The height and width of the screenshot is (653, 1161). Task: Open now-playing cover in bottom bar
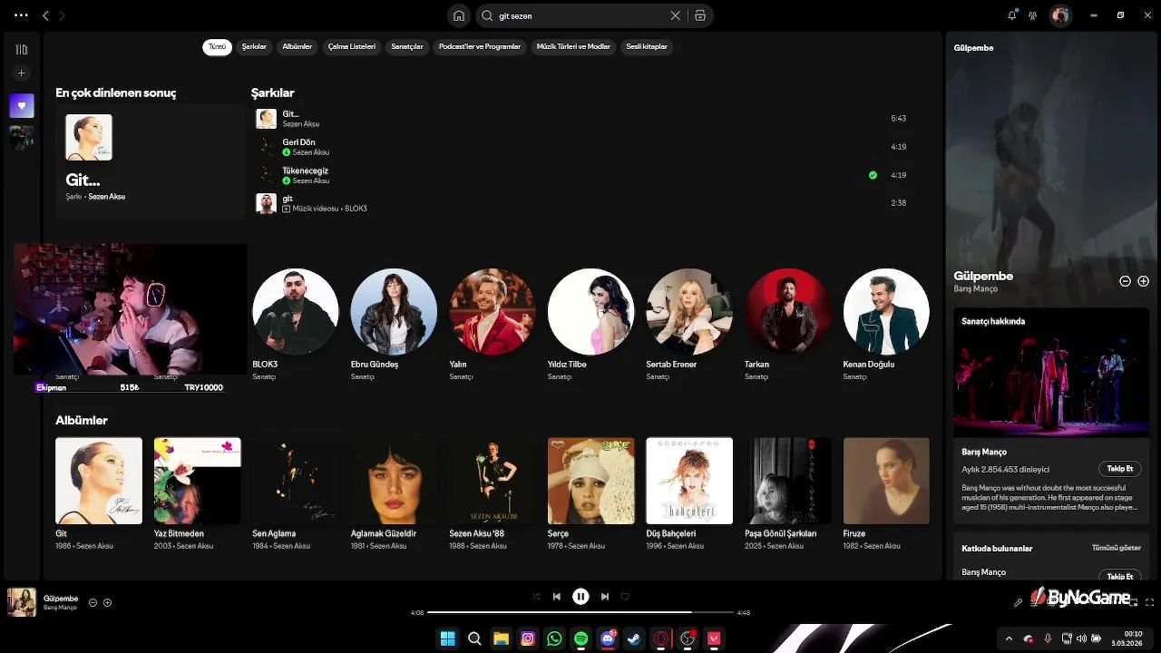[22, 602]
